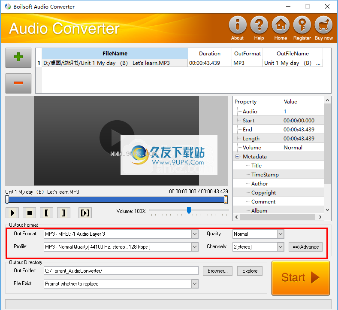The height and width of the screenshot is (310, 338).
Task: Click the large play icon in the preview
Action: [117, 137]
